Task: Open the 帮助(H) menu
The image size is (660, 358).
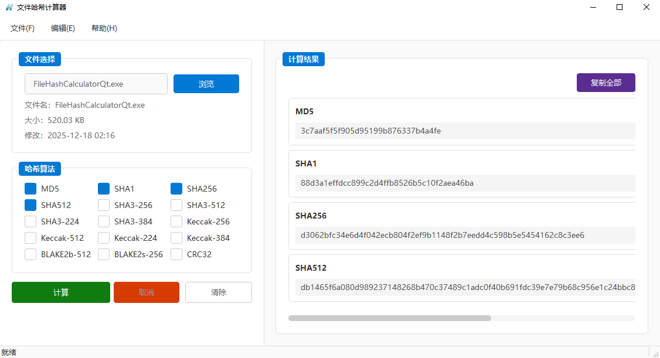Action: 104,28
